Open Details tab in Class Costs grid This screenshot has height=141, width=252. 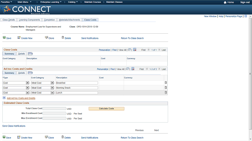point(22,54)
